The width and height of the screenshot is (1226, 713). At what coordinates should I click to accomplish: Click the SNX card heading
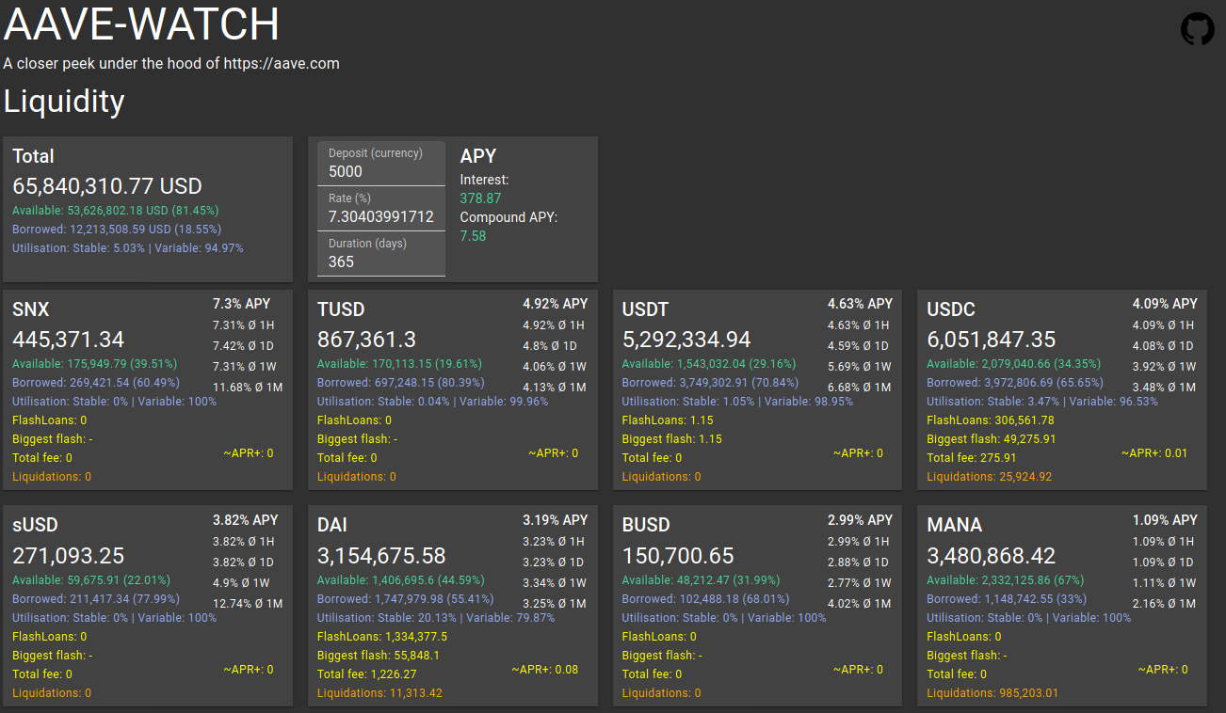coord(27,309)
